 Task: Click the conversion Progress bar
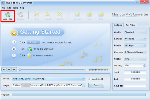pyautogui.click(x=79, y=95)
